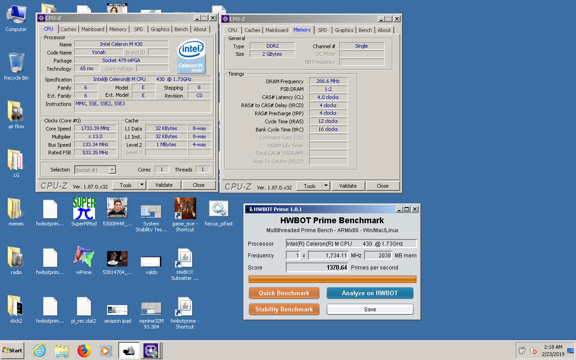
Task: Launch game_exe shortcut
Action: 185,215
